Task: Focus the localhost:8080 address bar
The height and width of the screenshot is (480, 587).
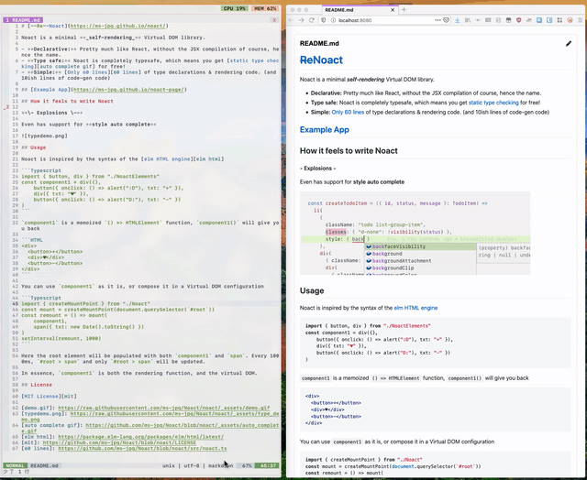Action: [x=385, y=20]
